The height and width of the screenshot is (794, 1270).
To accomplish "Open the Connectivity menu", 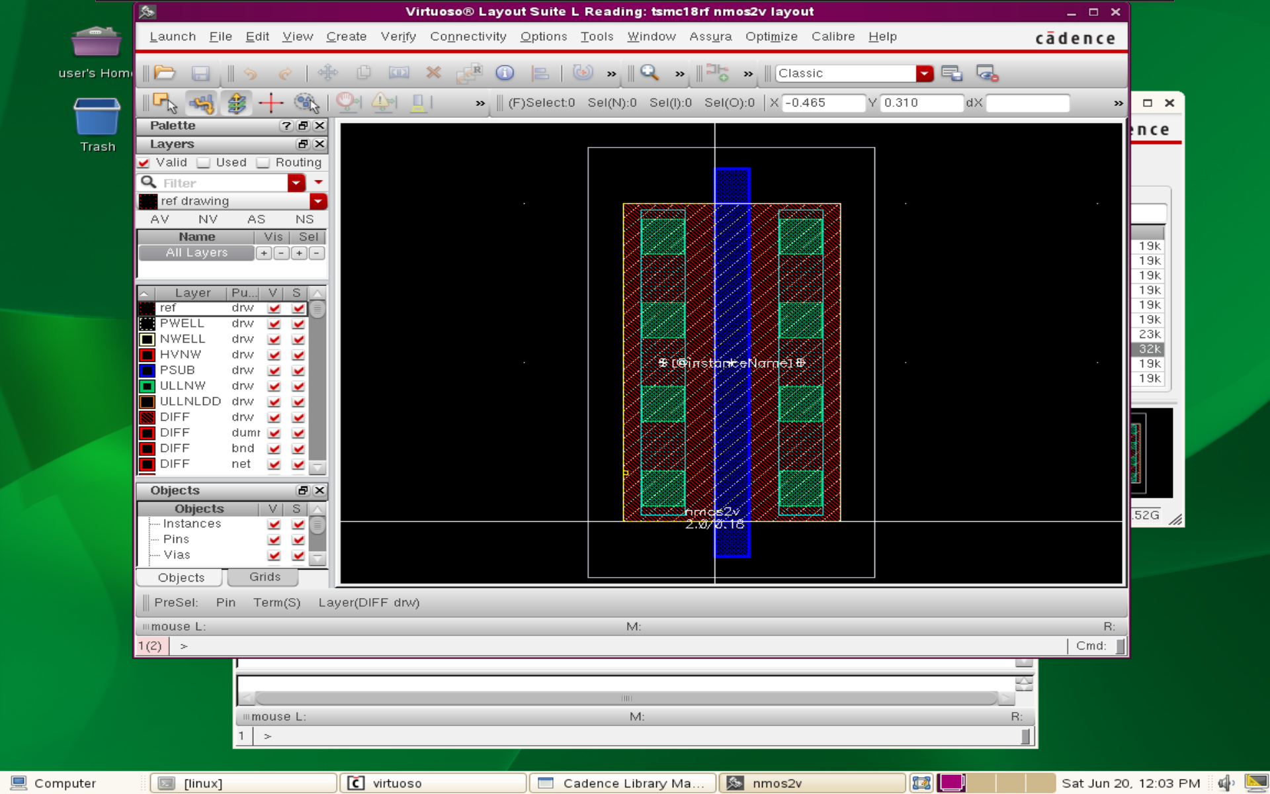I will (x=468, y=37).
